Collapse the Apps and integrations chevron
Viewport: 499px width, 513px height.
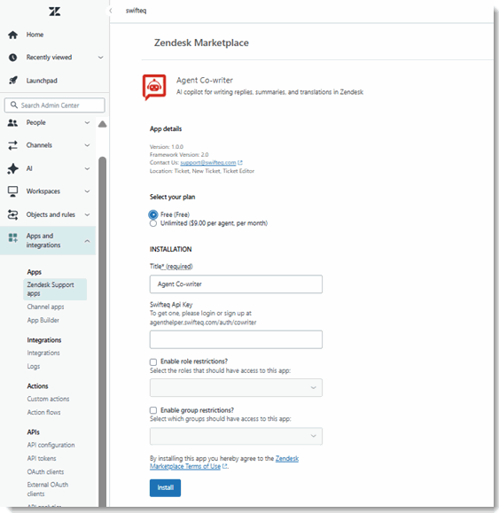coord(87,241)
